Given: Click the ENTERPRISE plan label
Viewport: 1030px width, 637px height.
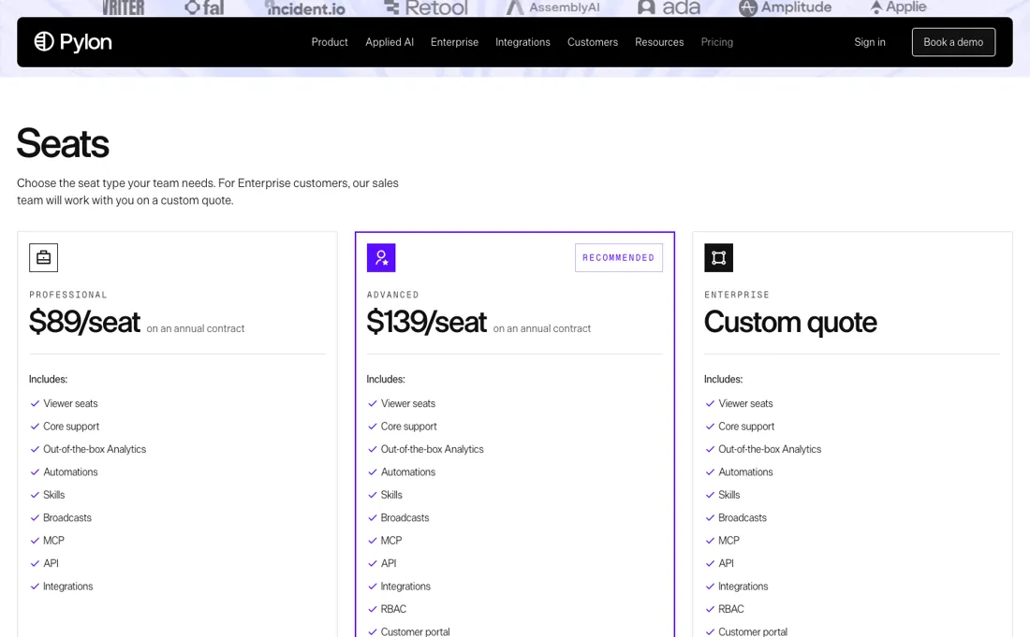Looking at the screenshot, I should (737, 296).
